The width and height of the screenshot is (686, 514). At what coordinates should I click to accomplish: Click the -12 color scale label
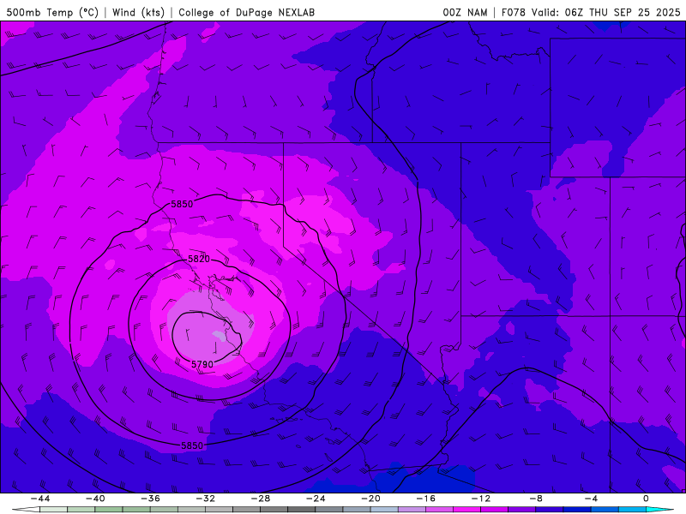pyautogui.click(x=481, y=499)
